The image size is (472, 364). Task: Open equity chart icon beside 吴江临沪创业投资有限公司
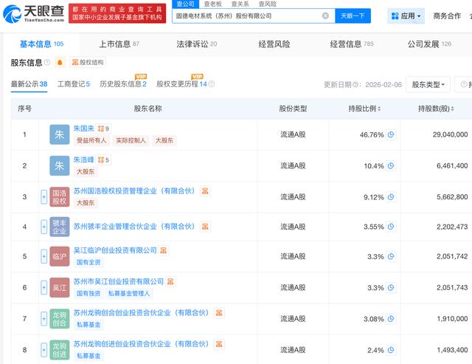[x=164, y=250]
